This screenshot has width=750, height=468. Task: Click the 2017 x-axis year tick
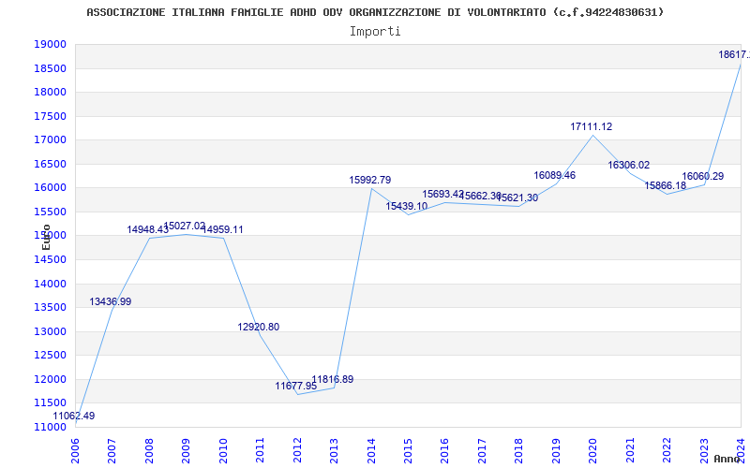pyautogui.click(x=482, y=450)
